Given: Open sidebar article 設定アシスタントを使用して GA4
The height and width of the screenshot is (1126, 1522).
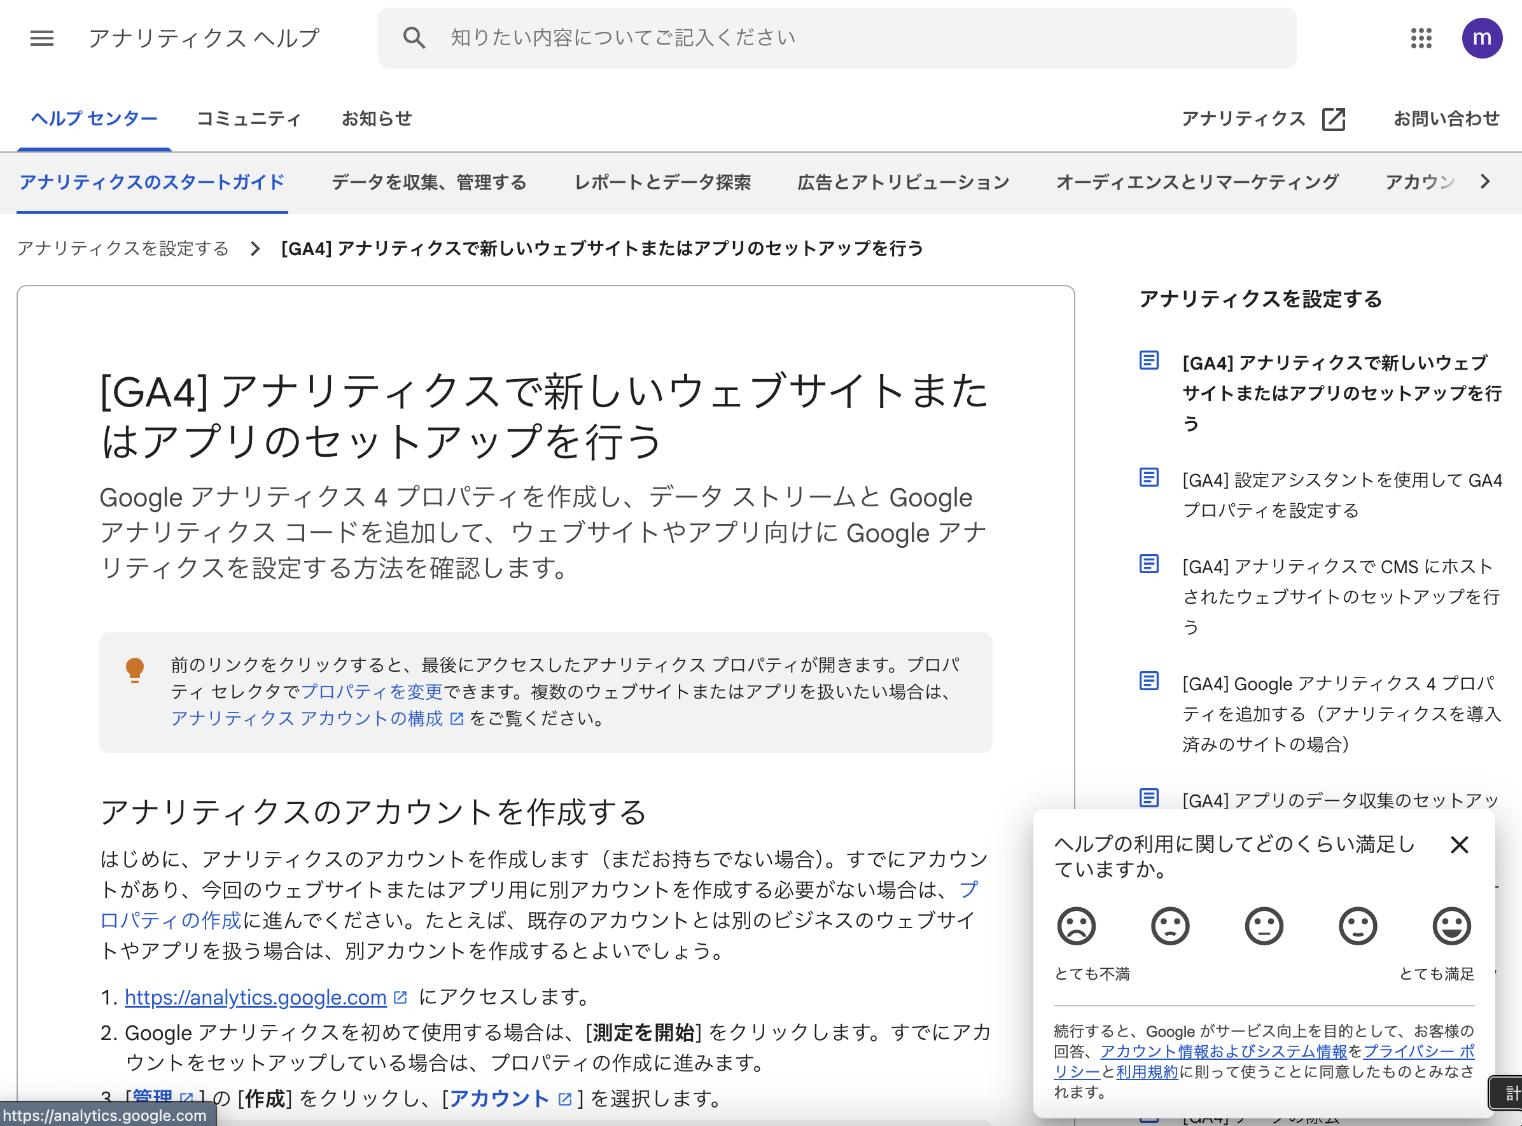Looking at the screenshot, I should 1342,496.
